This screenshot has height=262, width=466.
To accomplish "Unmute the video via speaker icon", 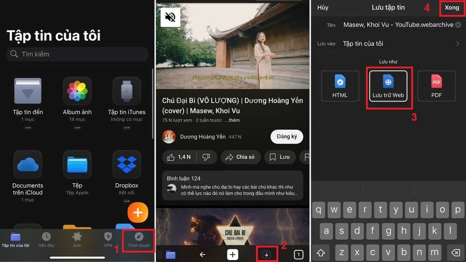I will point(169,17).
